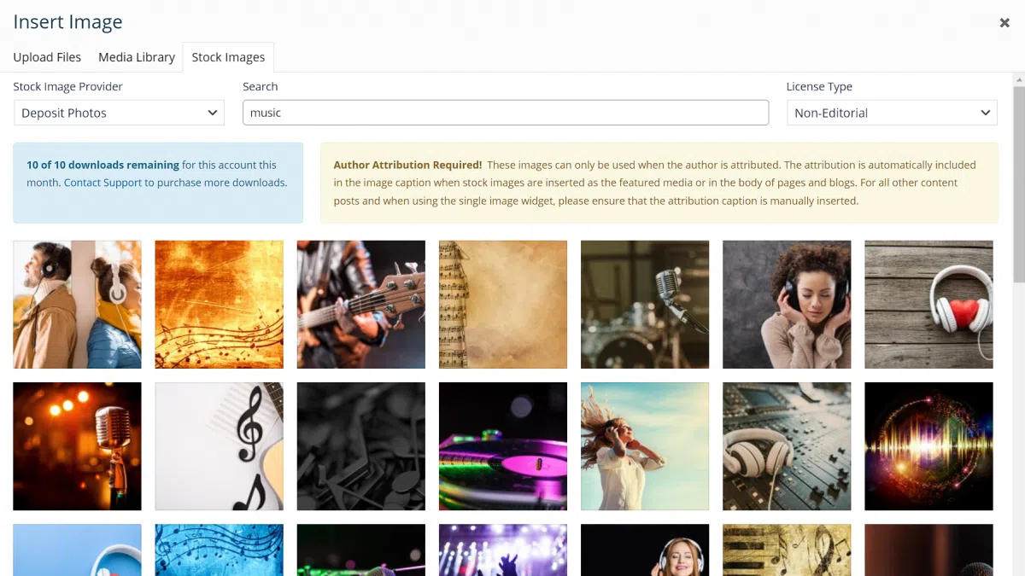
Task: Pick the glowing sound wave visualization image
Action: [928, 446]
